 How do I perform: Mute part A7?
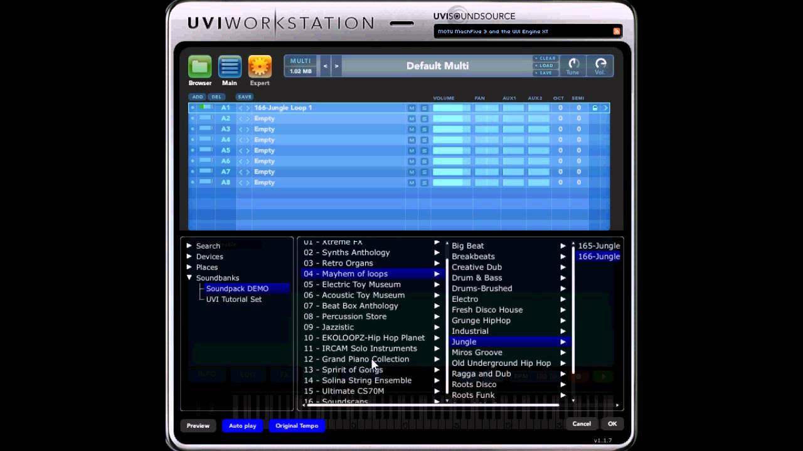412,172
